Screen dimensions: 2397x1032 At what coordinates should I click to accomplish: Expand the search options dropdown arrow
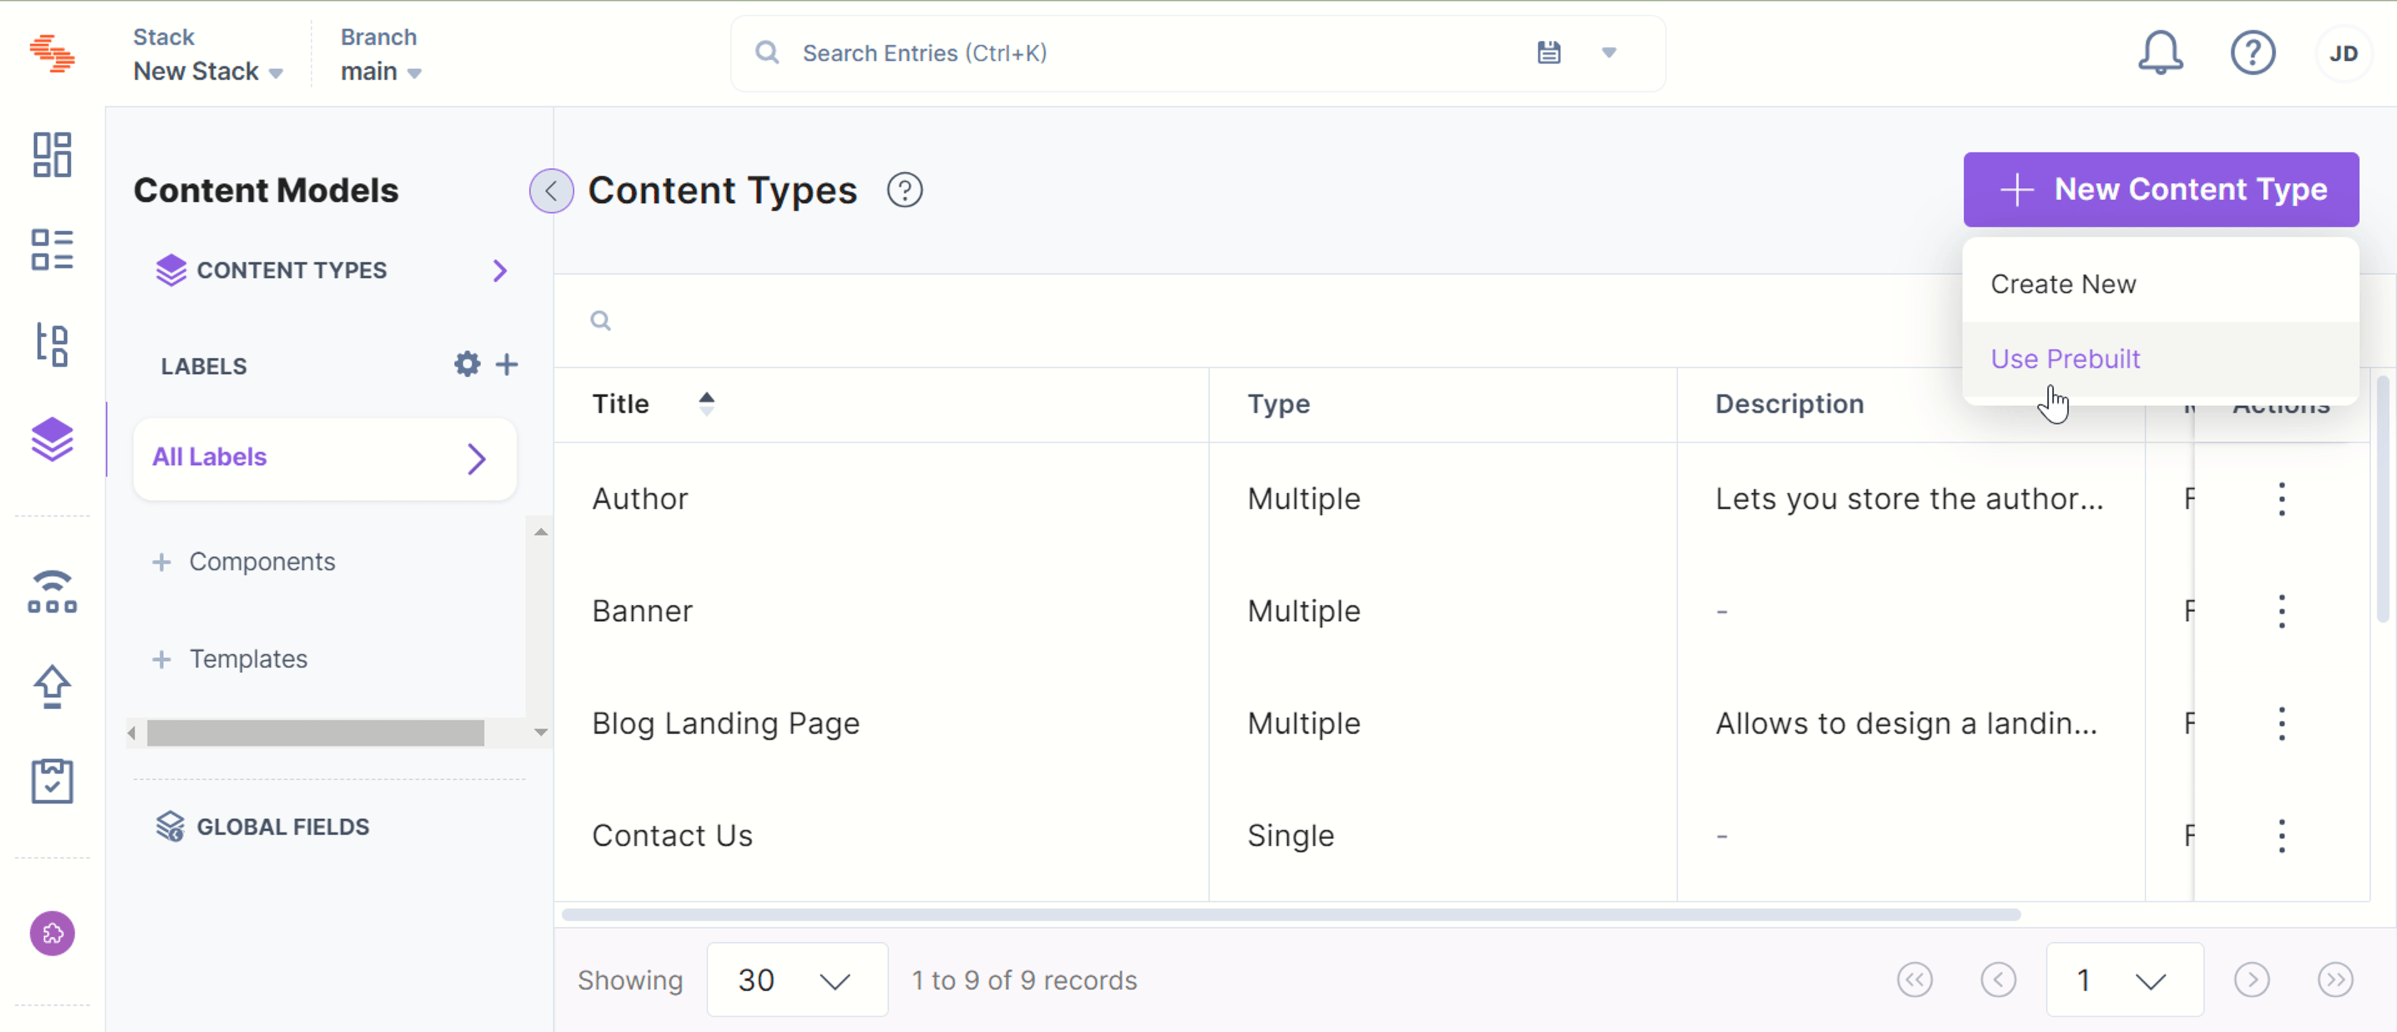(x=1609, y=52)
